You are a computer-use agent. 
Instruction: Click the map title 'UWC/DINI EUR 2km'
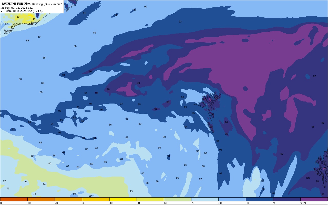[16, 4]
